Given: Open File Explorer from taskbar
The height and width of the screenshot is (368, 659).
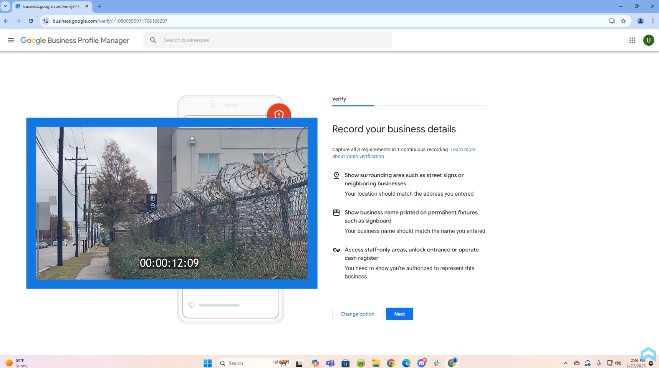Looking at the screenshot, I should click(376, 363).
